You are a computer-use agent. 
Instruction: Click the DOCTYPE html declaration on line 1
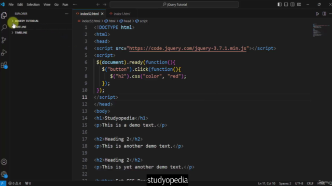tap(114, 27)
